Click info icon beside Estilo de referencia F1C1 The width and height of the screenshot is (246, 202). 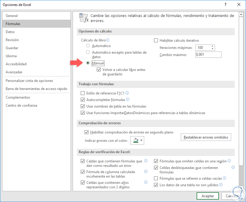[127, 93]
